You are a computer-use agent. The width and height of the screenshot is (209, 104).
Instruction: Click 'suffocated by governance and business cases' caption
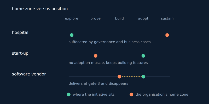coord(109,42)
